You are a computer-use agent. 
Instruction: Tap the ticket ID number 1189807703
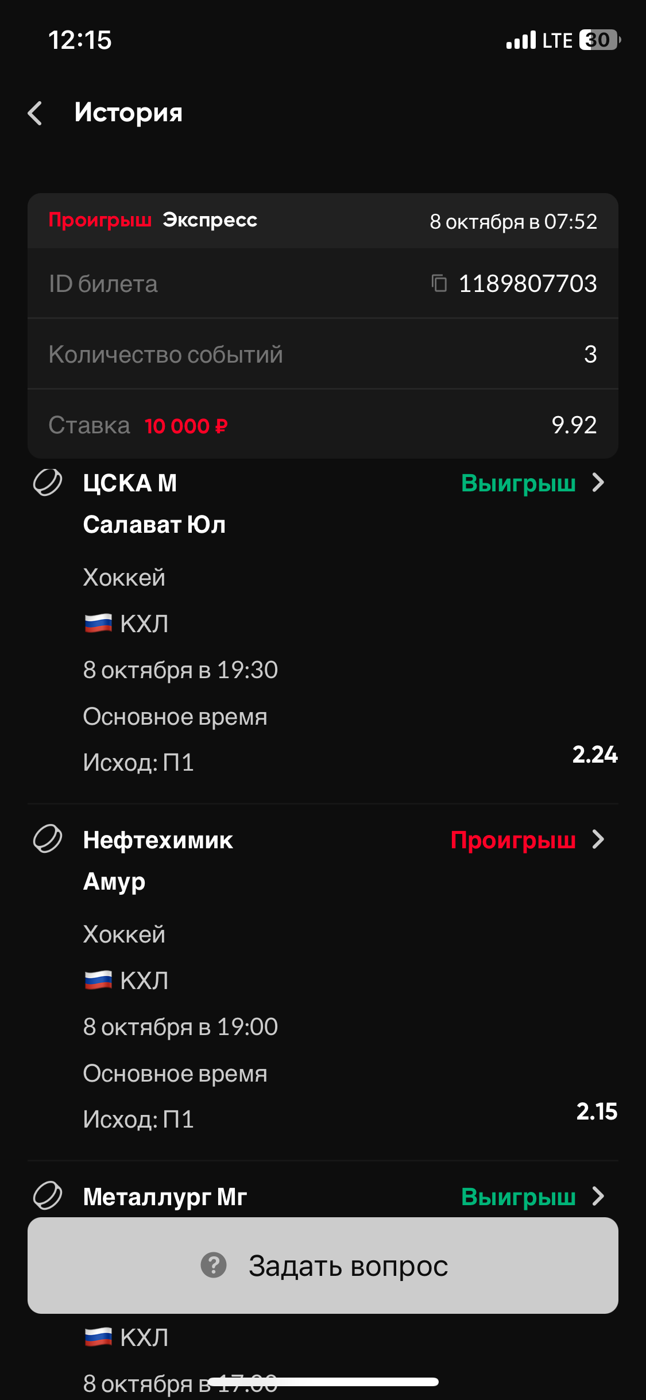[x=528, y=283]
